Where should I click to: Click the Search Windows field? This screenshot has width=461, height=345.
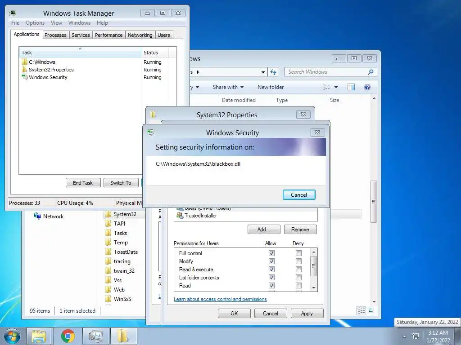(330, 72)
